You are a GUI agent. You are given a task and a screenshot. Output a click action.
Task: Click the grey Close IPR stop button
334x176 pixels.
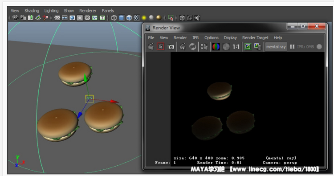(319, 47)
